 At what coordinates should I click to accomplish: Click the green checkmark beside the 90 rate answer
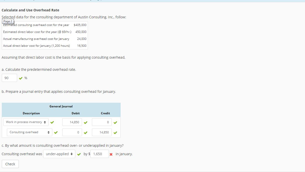[x=21, y=78]
